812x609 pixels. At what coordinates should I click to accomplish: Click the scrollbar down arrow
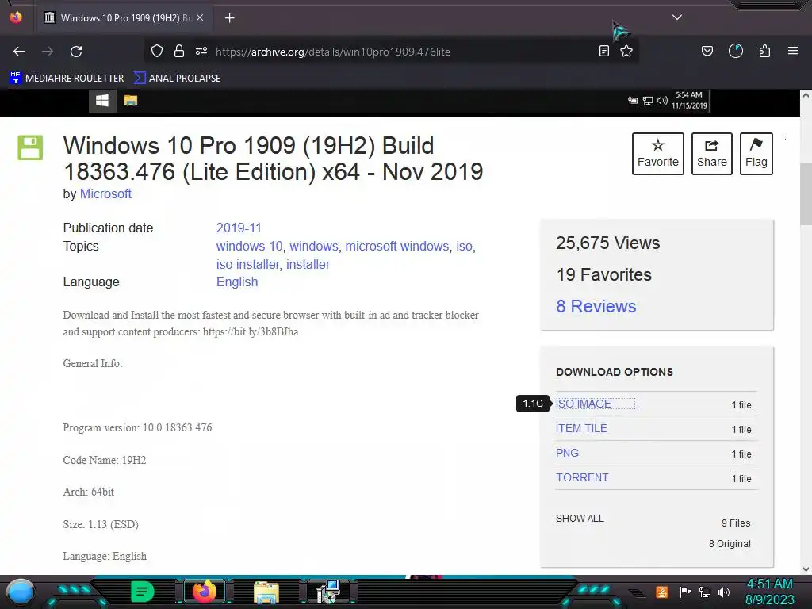[x=806, y=569]
